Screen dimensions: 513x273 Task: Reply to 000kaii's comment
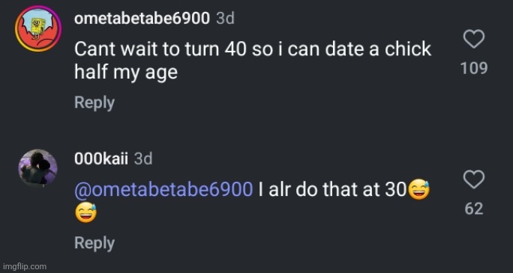click(94, 243)
